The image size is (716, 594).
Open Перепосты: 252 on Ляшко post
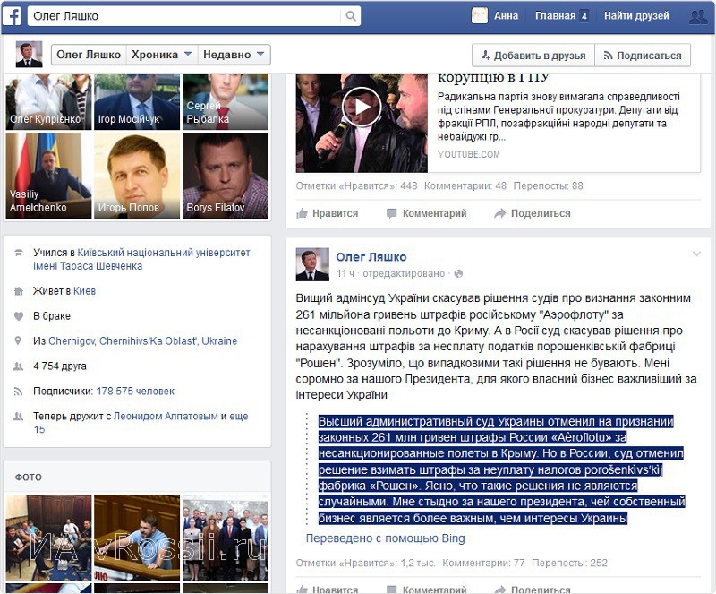pos(569,563)
